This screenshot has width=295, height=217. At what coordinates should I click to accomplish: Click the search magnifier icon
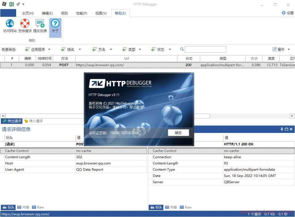(182, 49)
